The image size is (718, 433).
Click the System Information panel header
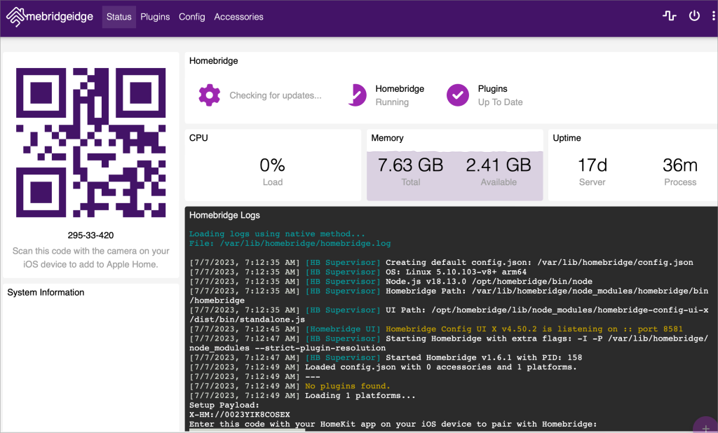point(46,293)
